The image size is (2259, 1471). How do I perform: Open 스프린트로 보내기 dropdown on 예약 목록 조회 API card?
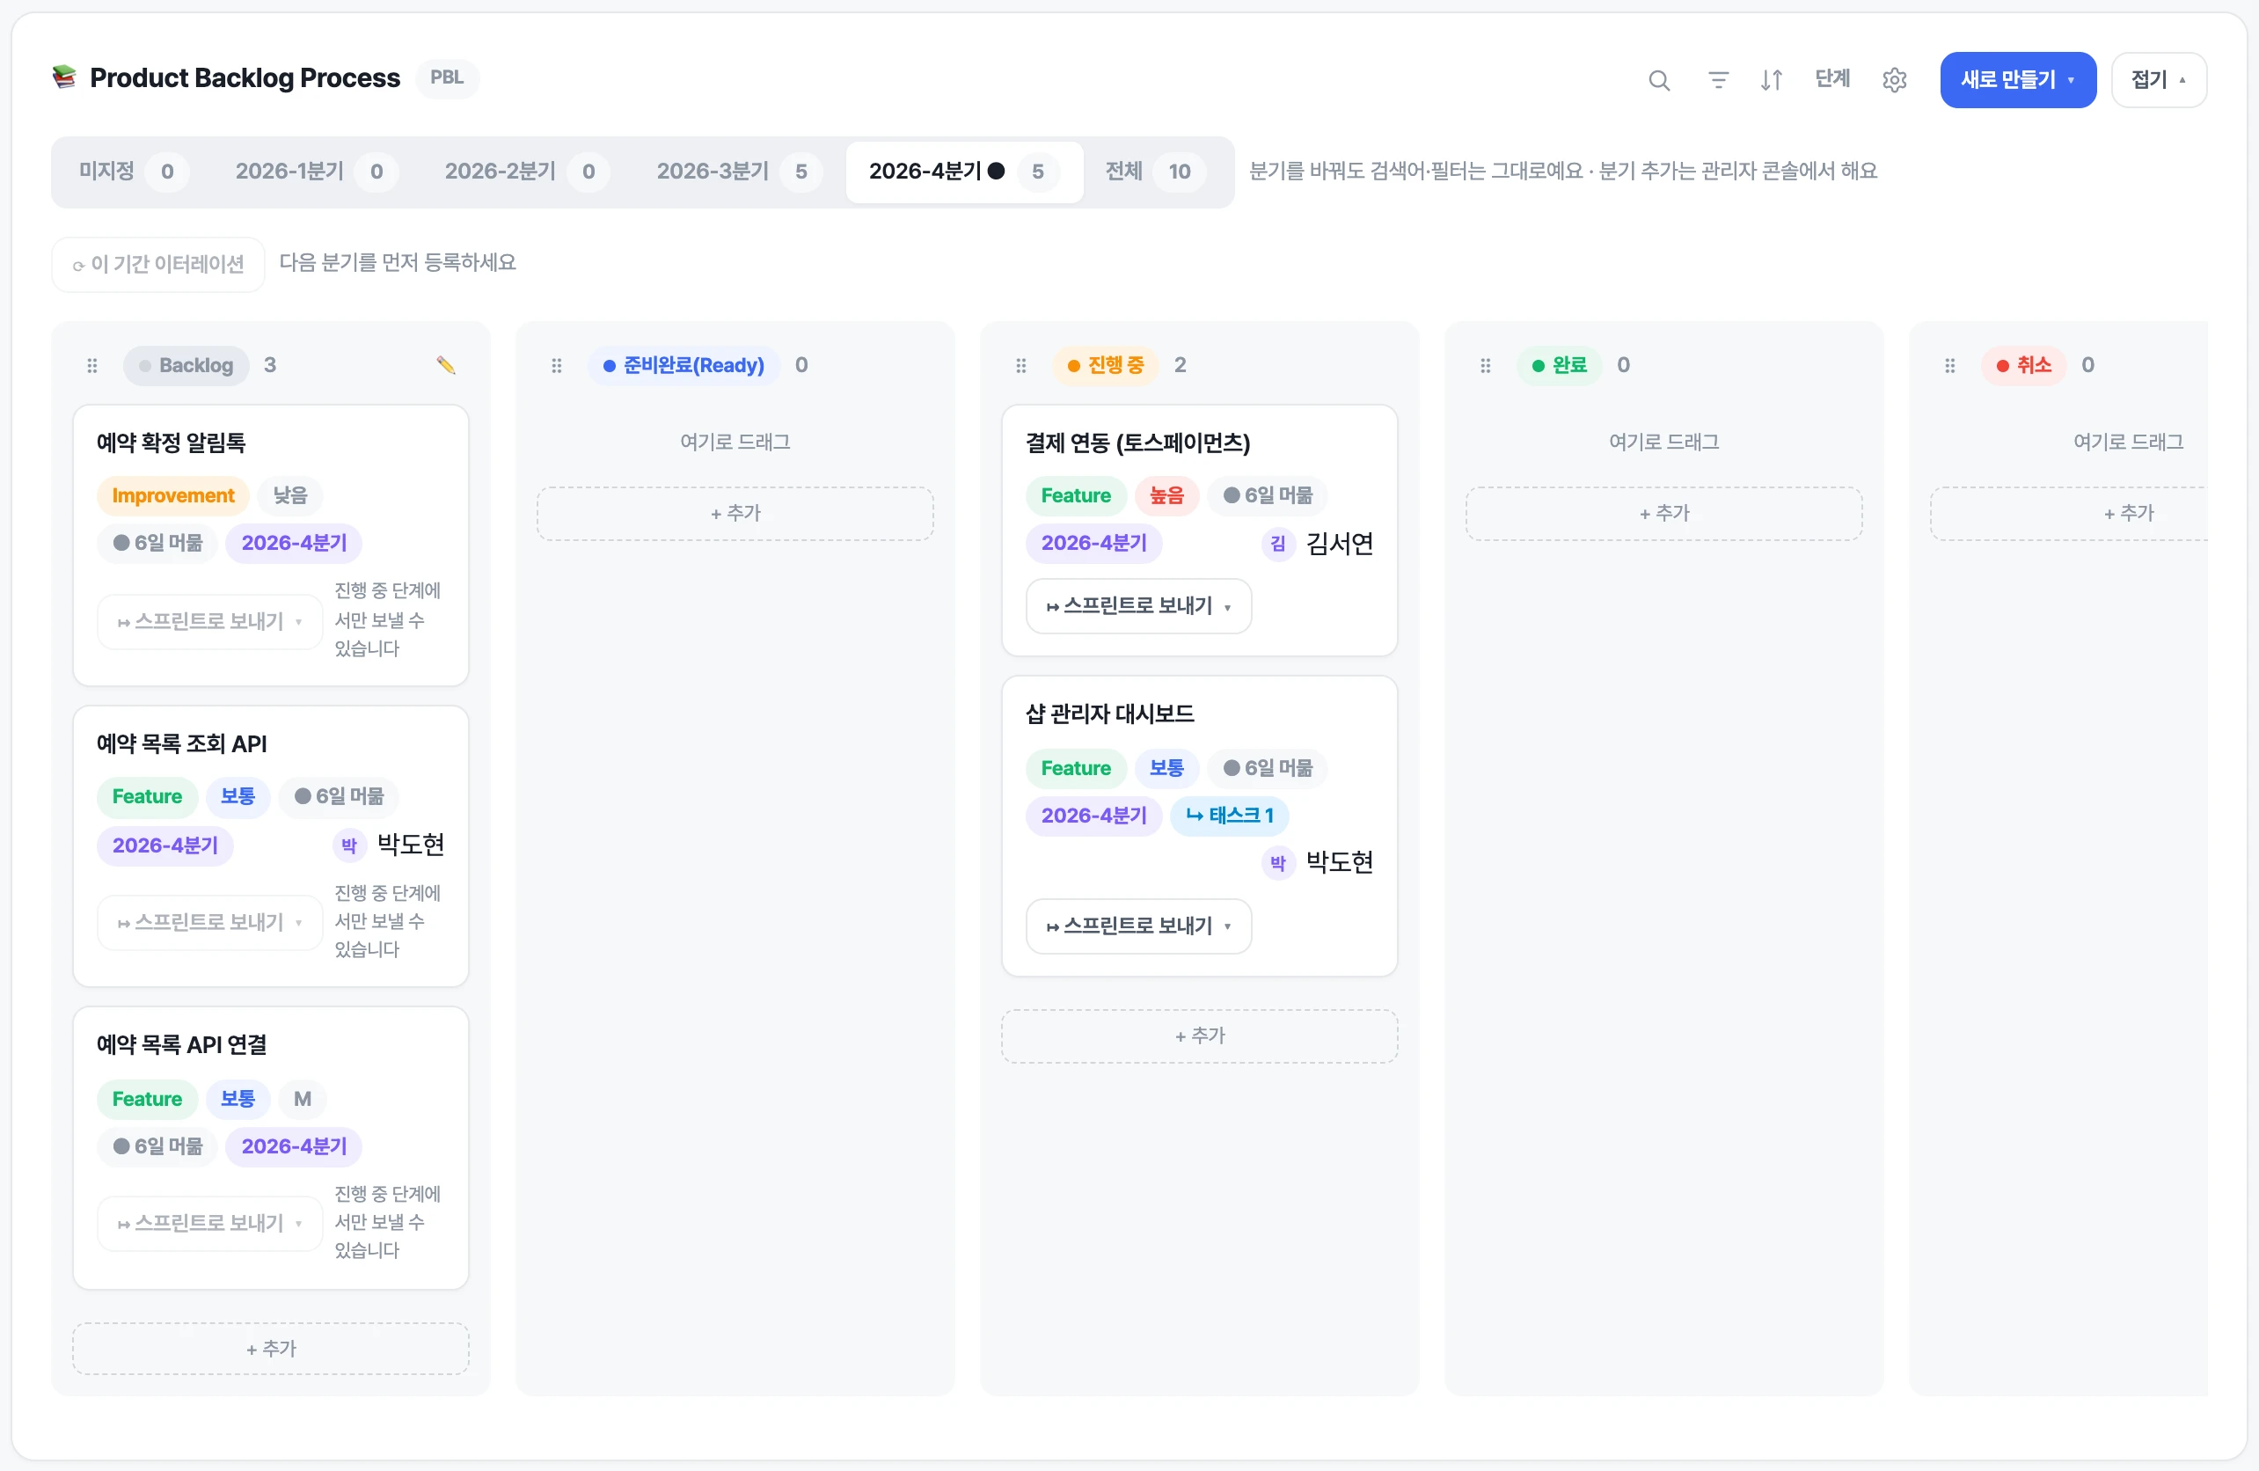point(209,924)
